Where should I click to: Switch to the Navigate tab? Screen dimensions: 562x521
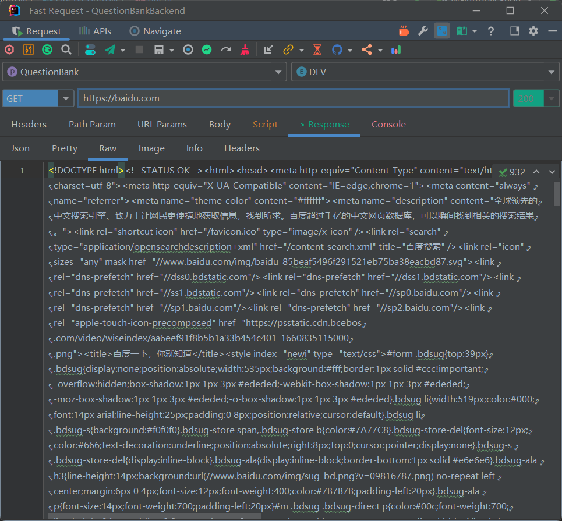(155, 31)
